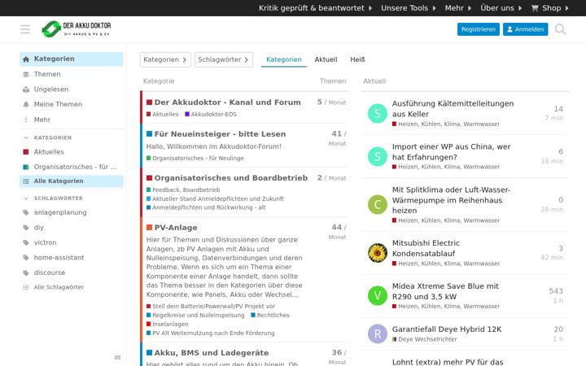Select Themen in the sidebar
This screenshot has width=586, height=366.
(71, 74)
